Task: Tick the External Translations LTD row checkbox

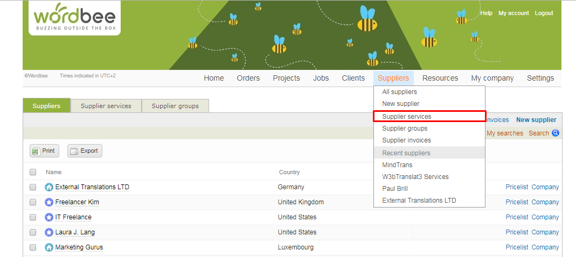Action: point(33,187)
